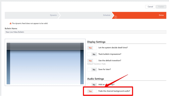
Task: Click the invalid dynamic feed warning text
Action: [x=30, y=23]
